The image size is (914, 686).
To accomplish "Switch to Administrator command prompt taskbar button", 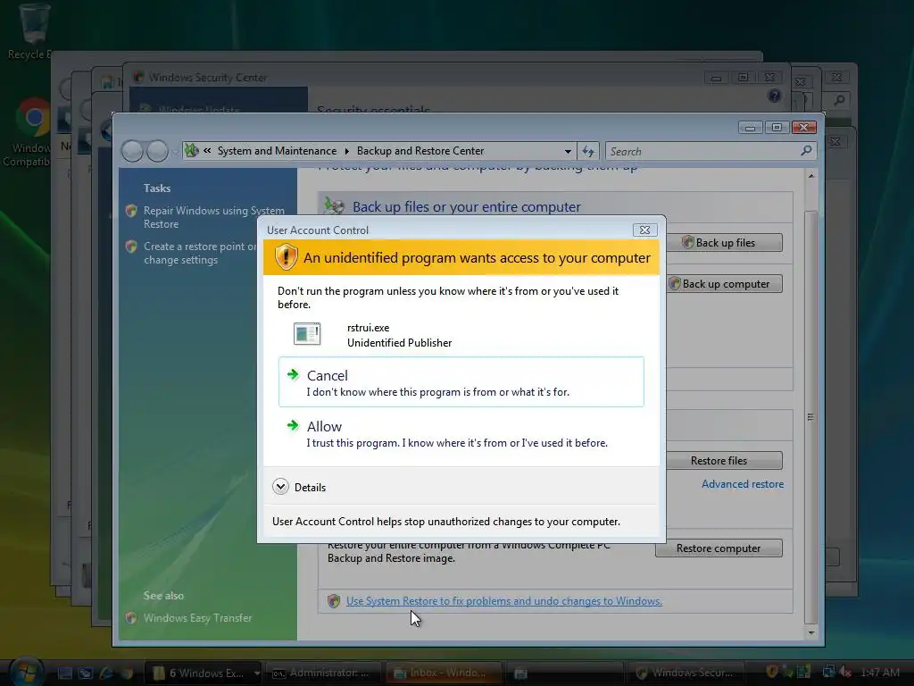I will pos(324,673).
